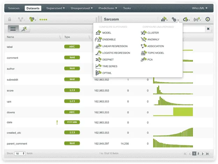Choose ENSEMBLE from the configure menu

click(x=105, y=39)
